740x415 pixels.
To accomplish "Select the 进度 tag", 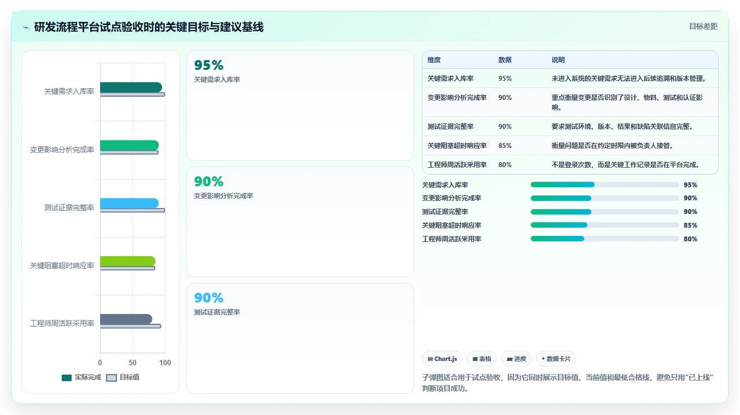I will click(516, 359).
